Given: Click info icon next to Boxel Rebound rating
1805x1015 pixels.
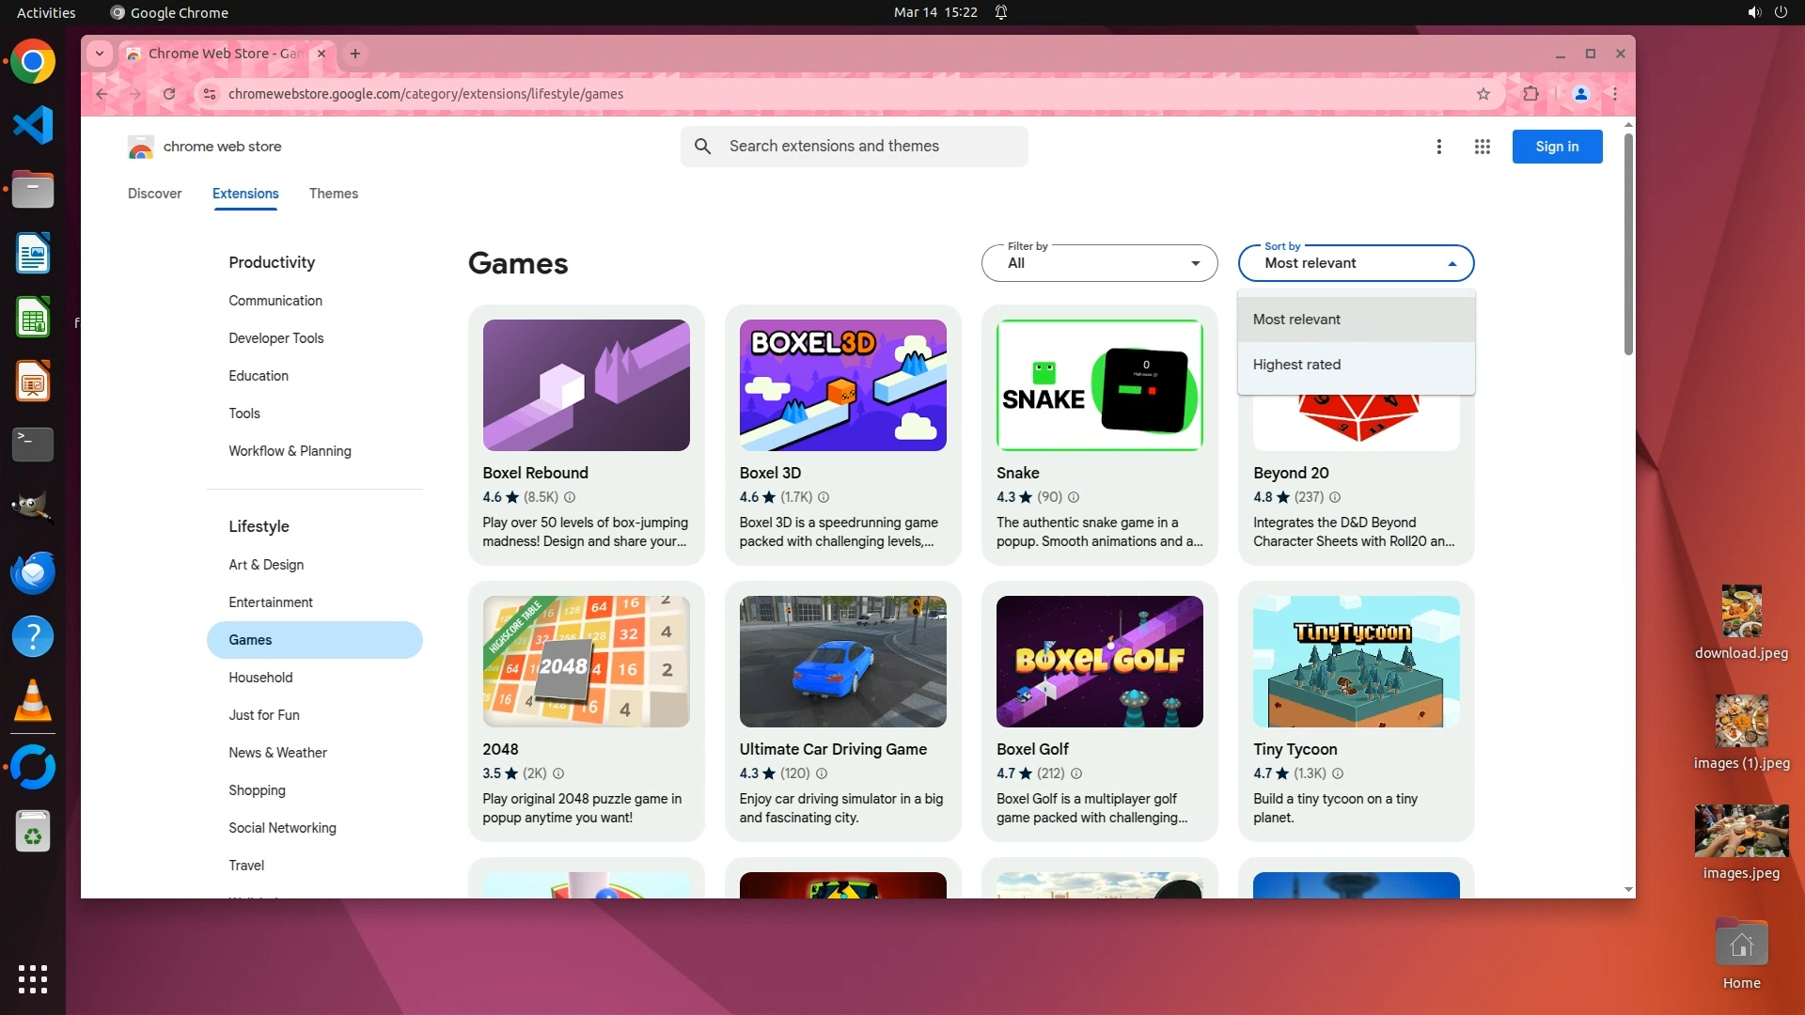Looking at the screenshot, I should [x=570, y=497].
